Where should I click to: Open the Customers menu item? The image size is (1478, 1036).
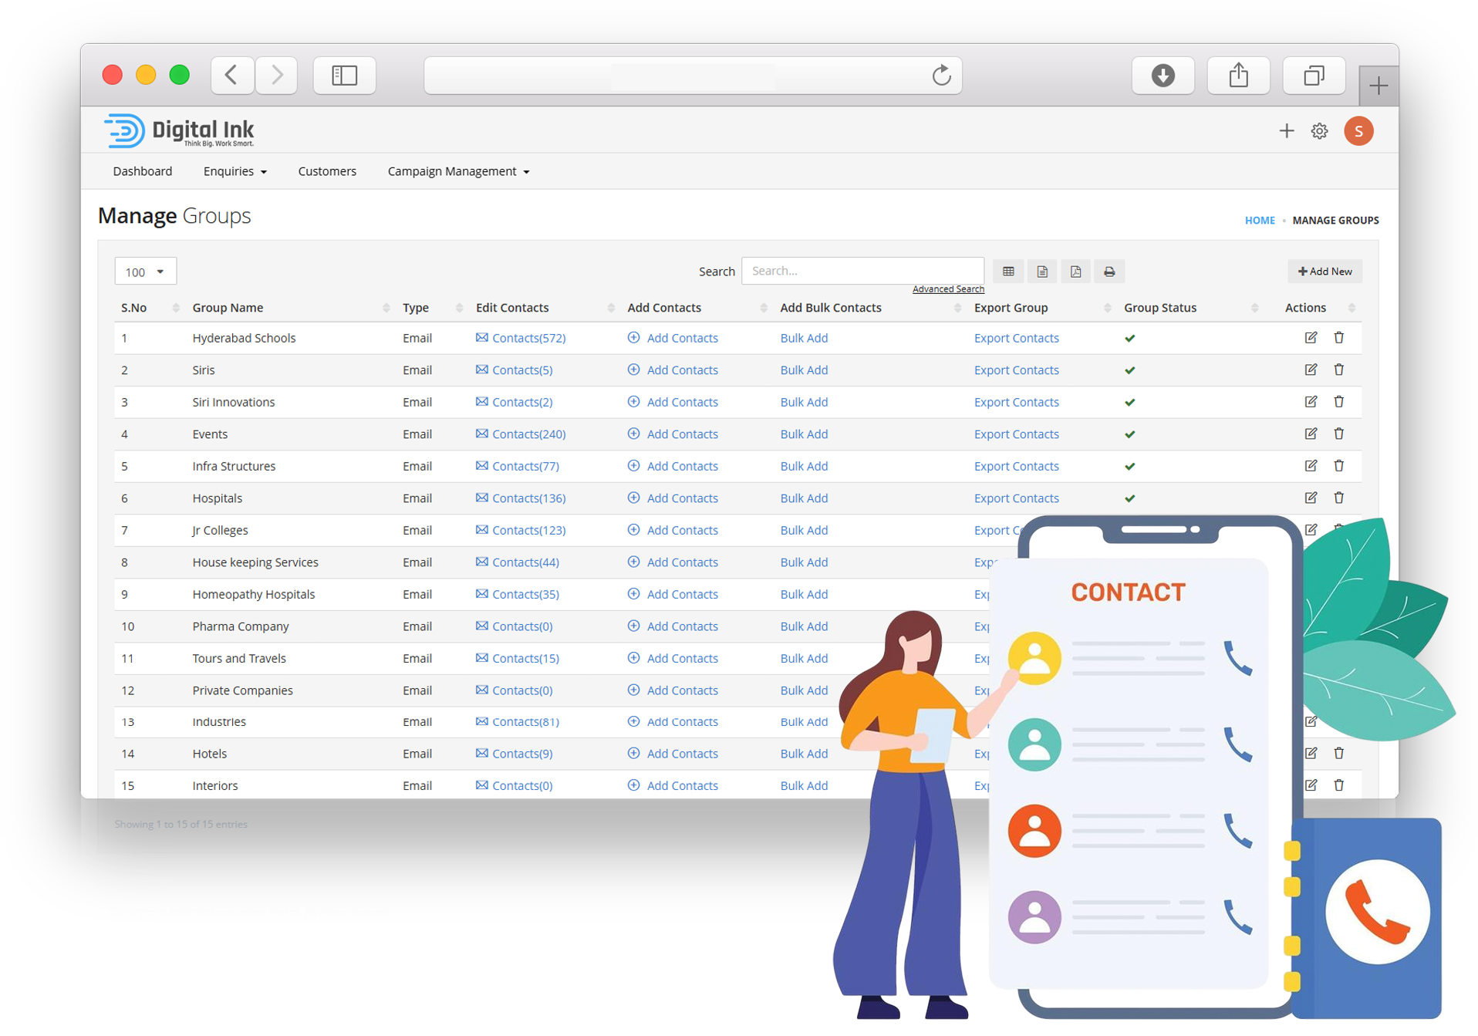click(x=327, y=171)
